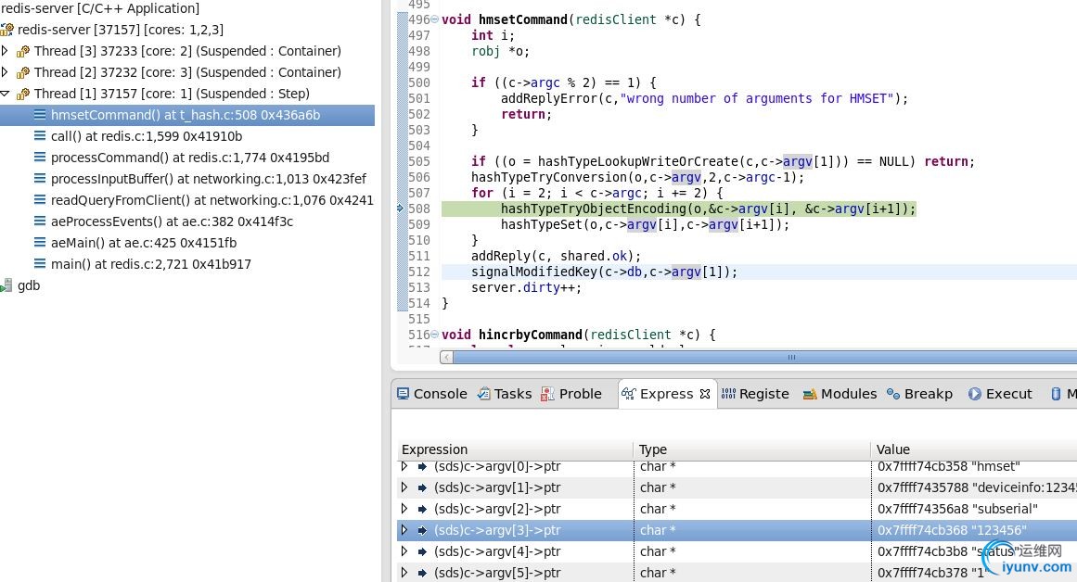Click Thread [3] icon
Screen dimensions: 1077x582
(23, 52)
